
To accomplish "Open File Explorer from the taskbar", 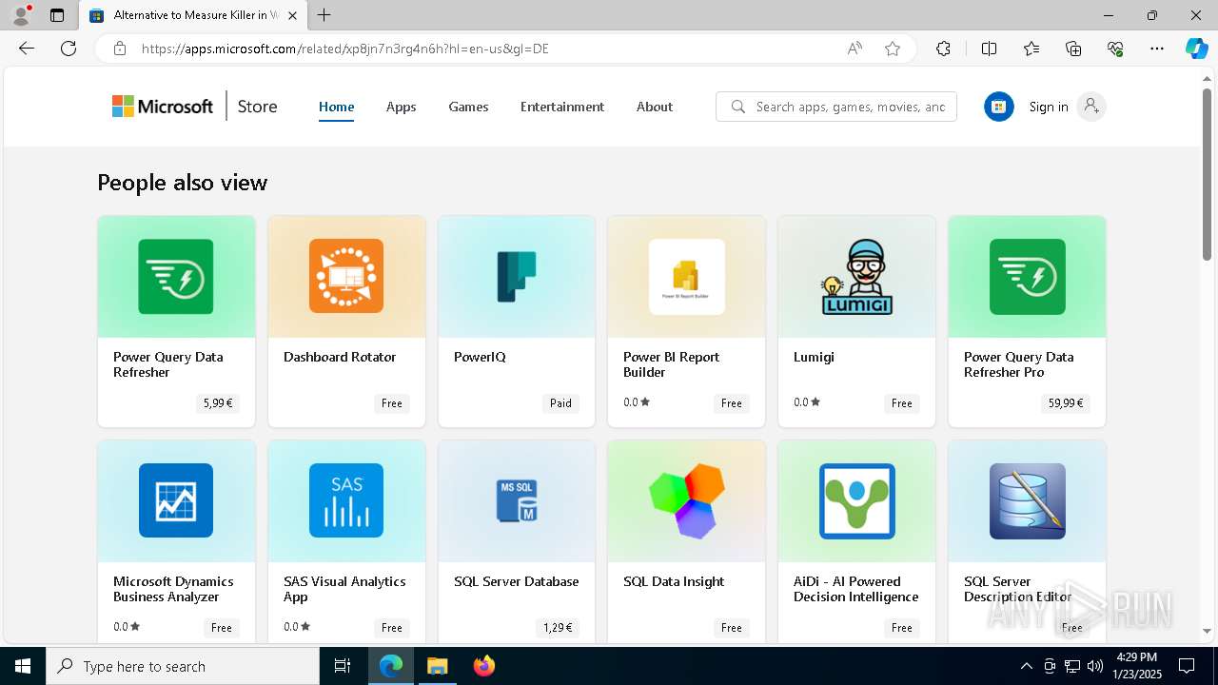I will (437, 666).
